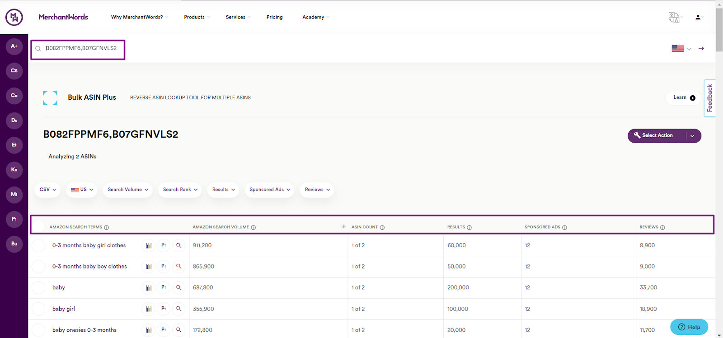Image resolution: width=723 pixels, height=338 pixels.
Task: Expand the Sponsored Ads filter
Action: click(x=269, y=190)
